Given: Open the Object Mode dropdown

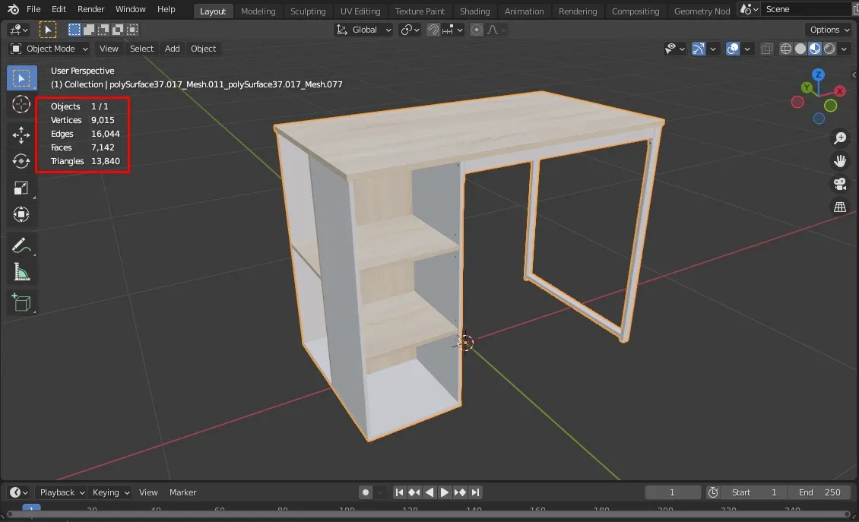Looking at the screenshot, I should pos(48,49).
